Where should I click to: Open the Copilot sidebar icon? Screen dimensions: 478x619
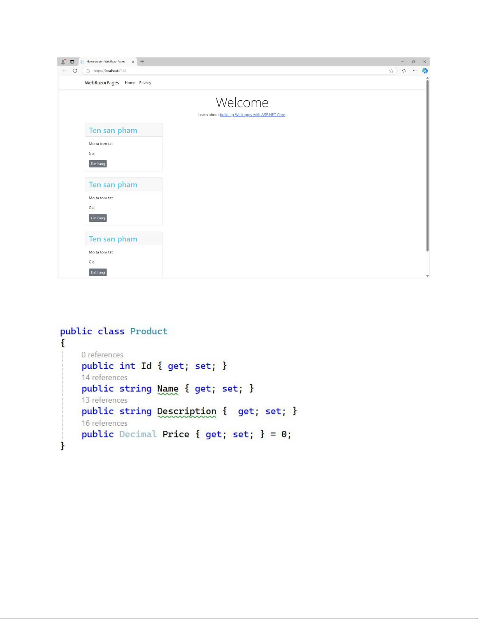coord(425,71)
